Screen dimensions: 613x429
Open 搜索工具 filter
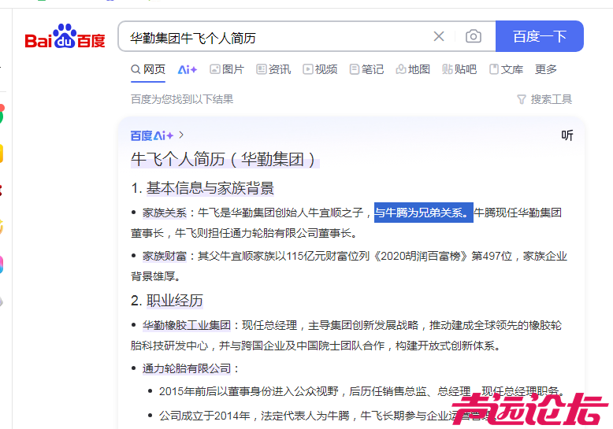(x=544, y=99)
